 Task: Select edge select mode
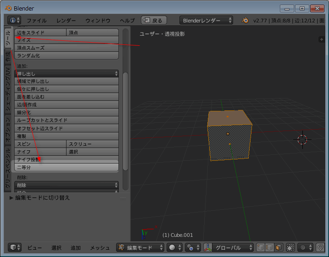pos(270,247)
